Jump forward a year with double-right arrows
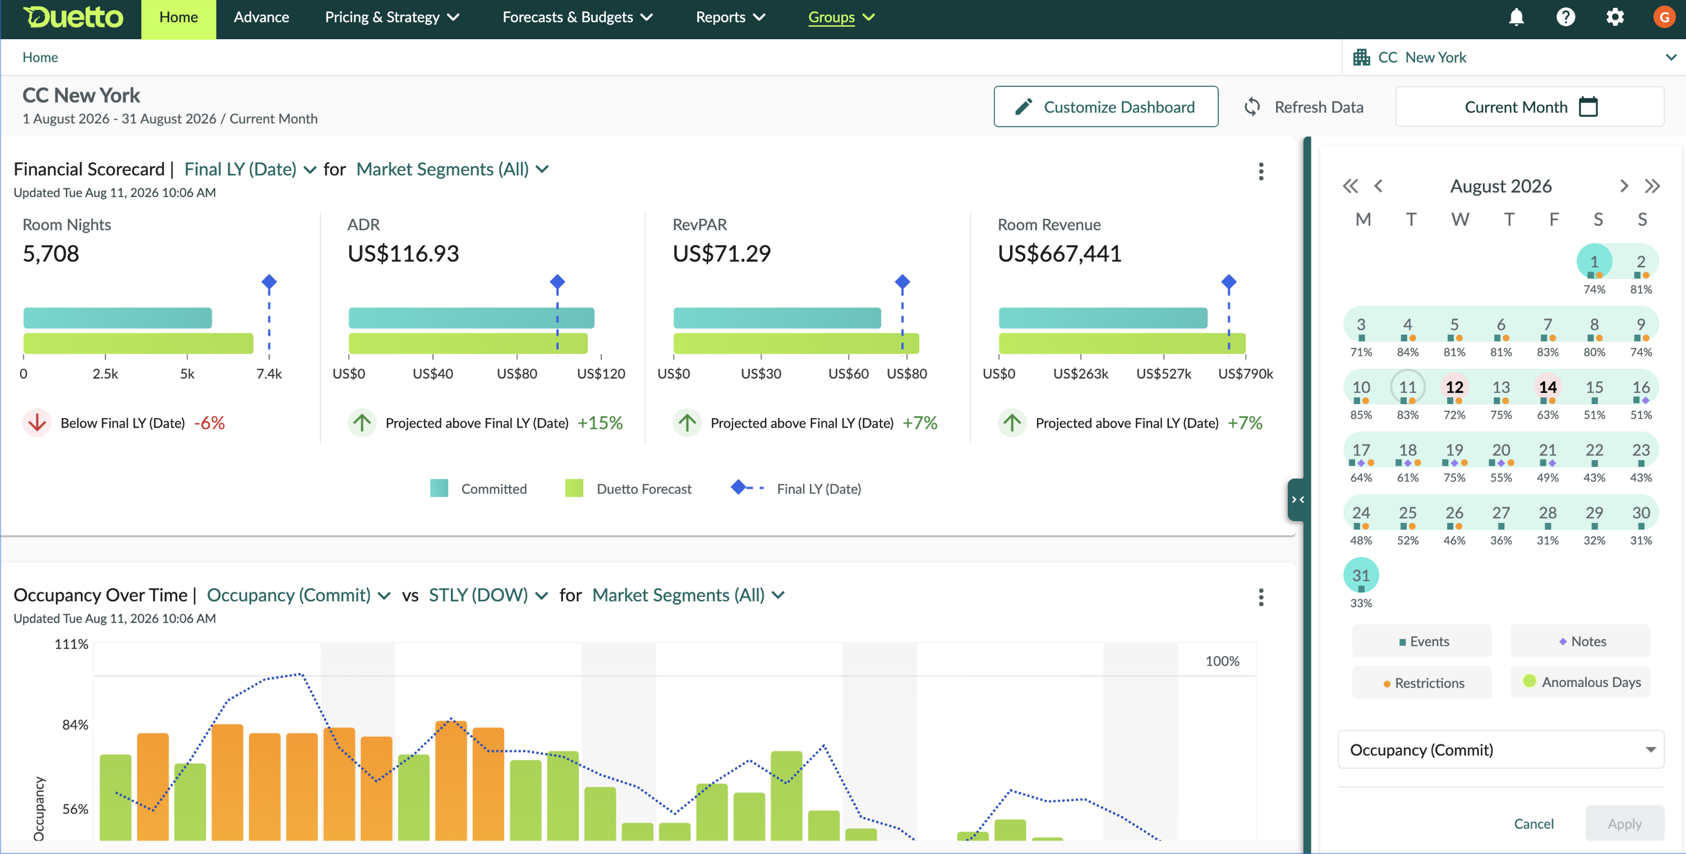The height and width of the screenshot is (854, 1686). point(1652,187)
